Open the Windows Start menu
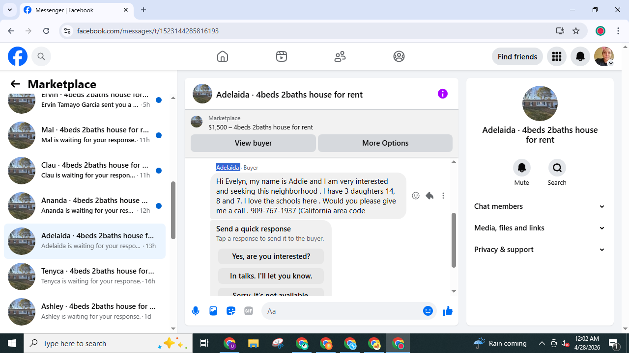 click(12, 343)
